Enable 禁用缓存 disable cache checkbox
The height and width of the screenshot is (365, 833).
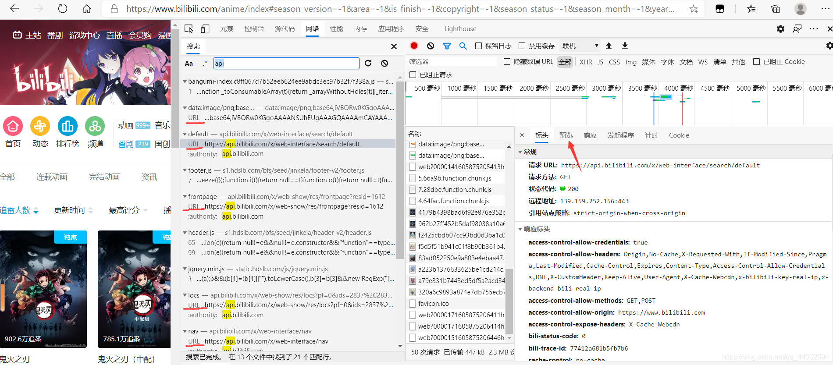click(x=522, y=46)
